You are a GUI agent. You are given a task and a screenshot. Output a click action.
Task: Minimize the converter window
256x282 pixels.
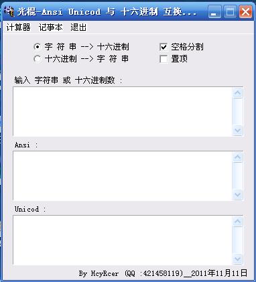pos(214,11)
